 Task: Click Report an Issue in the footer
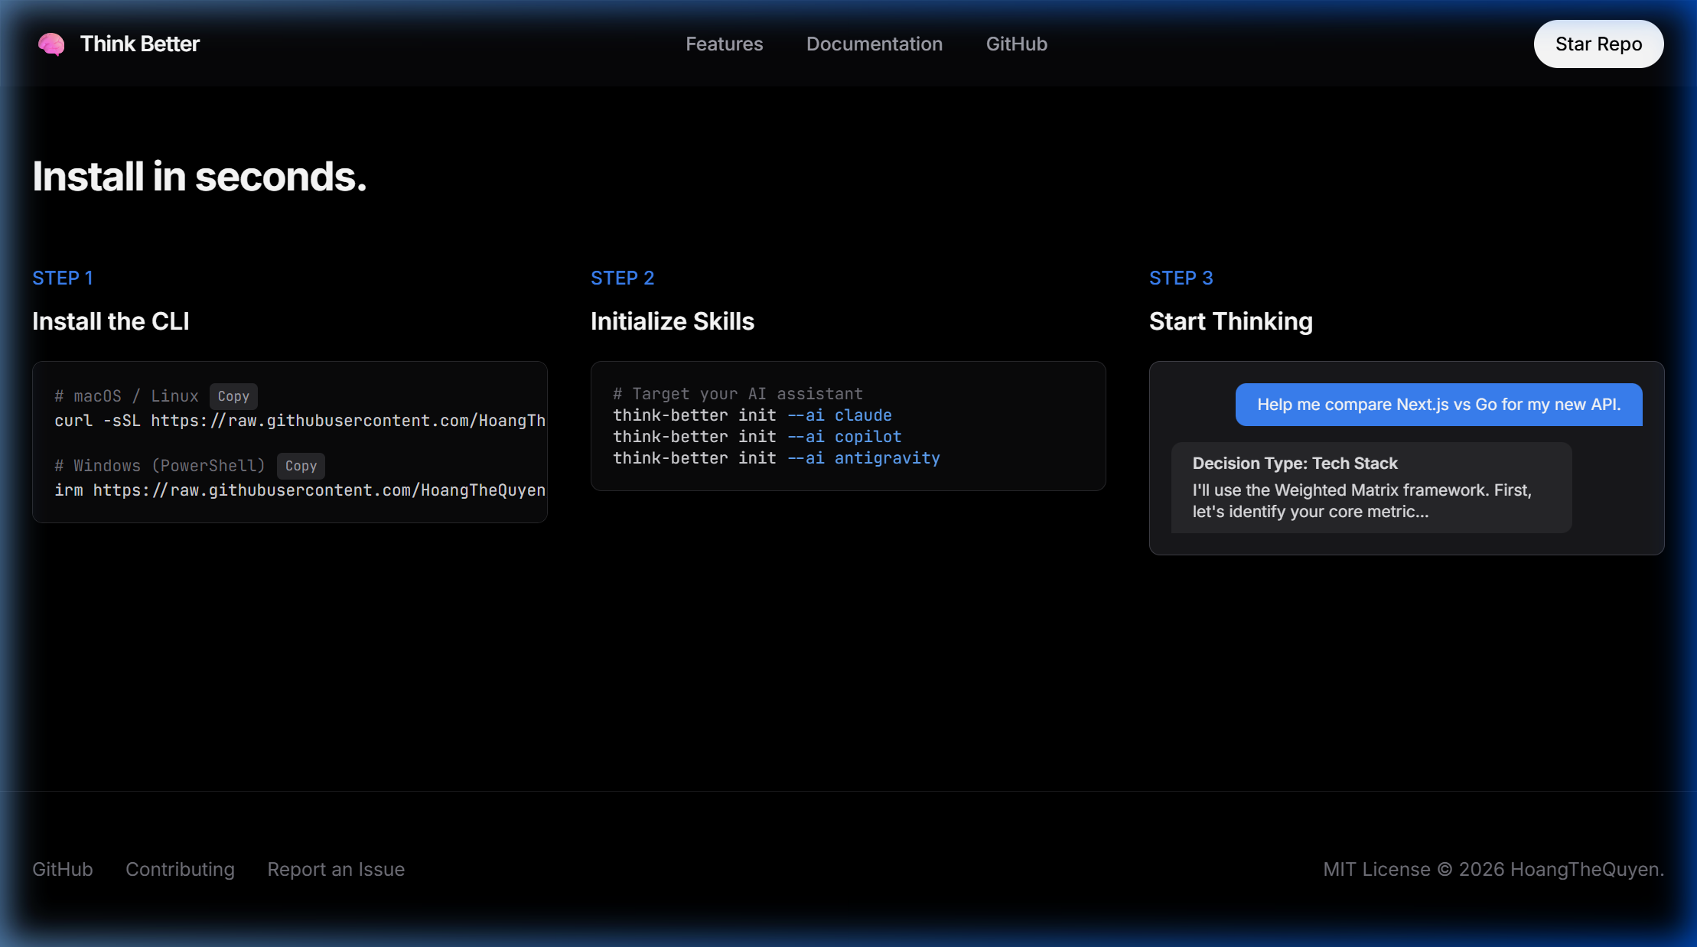(335, 869)
